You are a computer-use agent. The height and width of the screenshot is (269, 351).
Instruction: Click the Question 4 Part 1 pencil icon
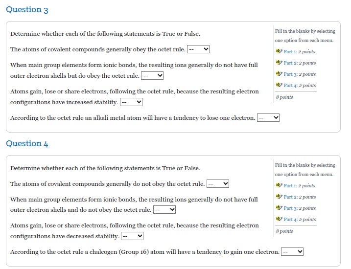click(x=279, y=185)
